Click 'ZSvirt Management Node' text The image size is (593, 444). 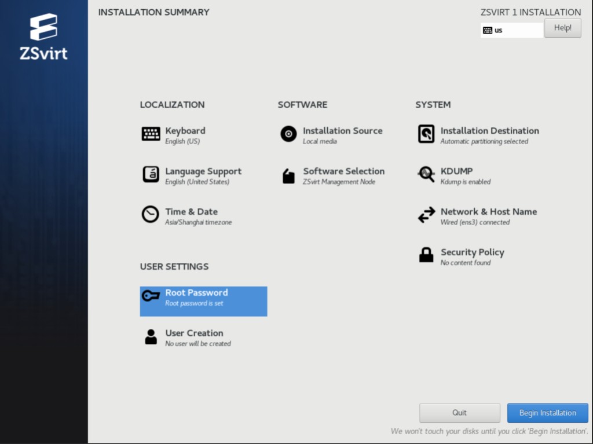(x=339, y=182)
